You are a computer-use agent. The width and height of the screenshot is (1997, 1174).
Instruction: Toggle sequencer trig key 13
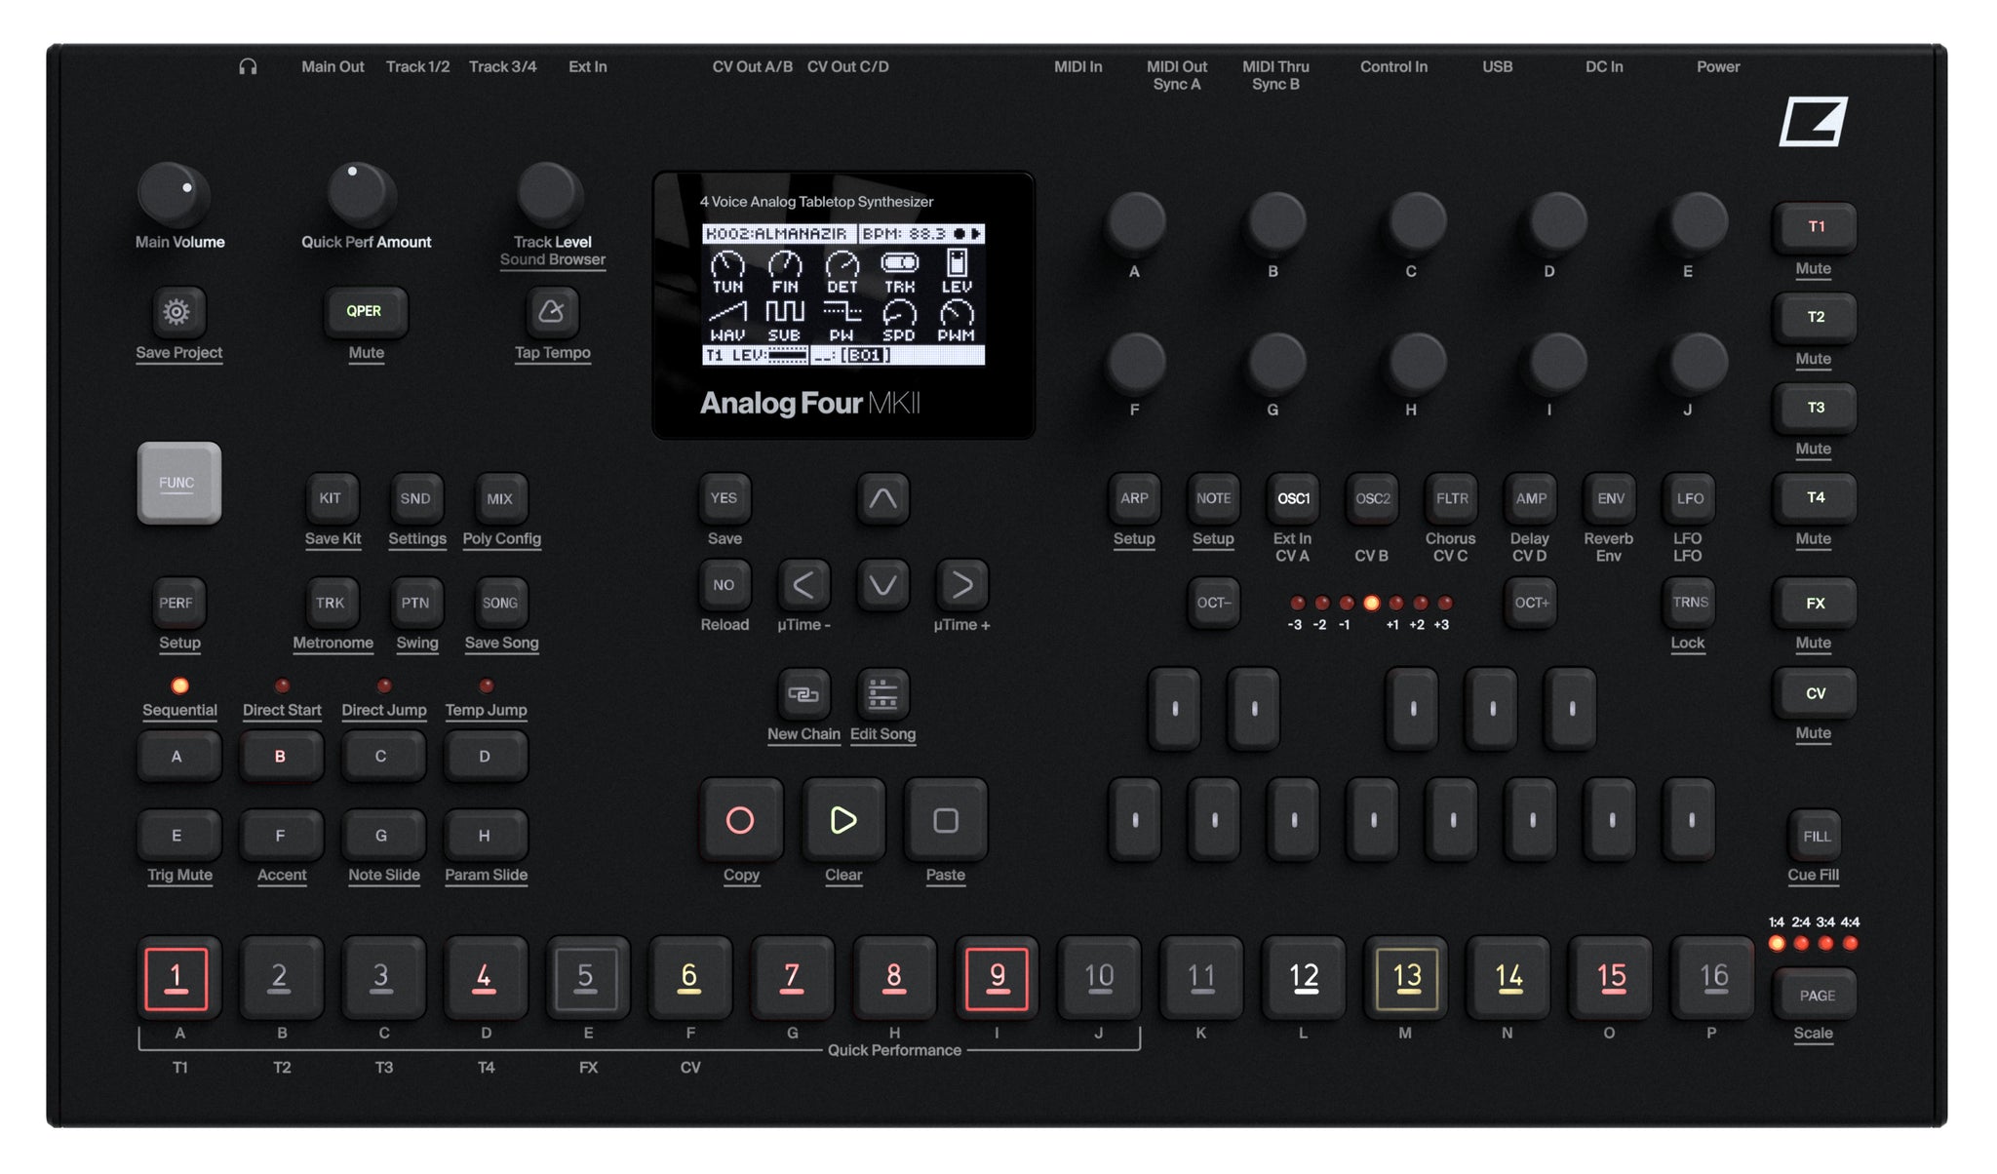coord(1406,978)
